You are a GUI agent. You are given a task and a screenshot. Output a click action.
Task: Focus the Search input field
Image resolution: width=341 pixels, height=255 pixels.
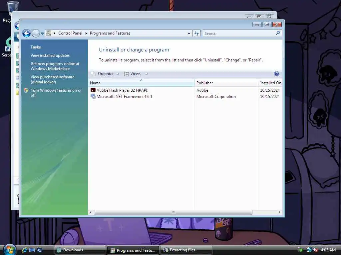coord(239,34)
